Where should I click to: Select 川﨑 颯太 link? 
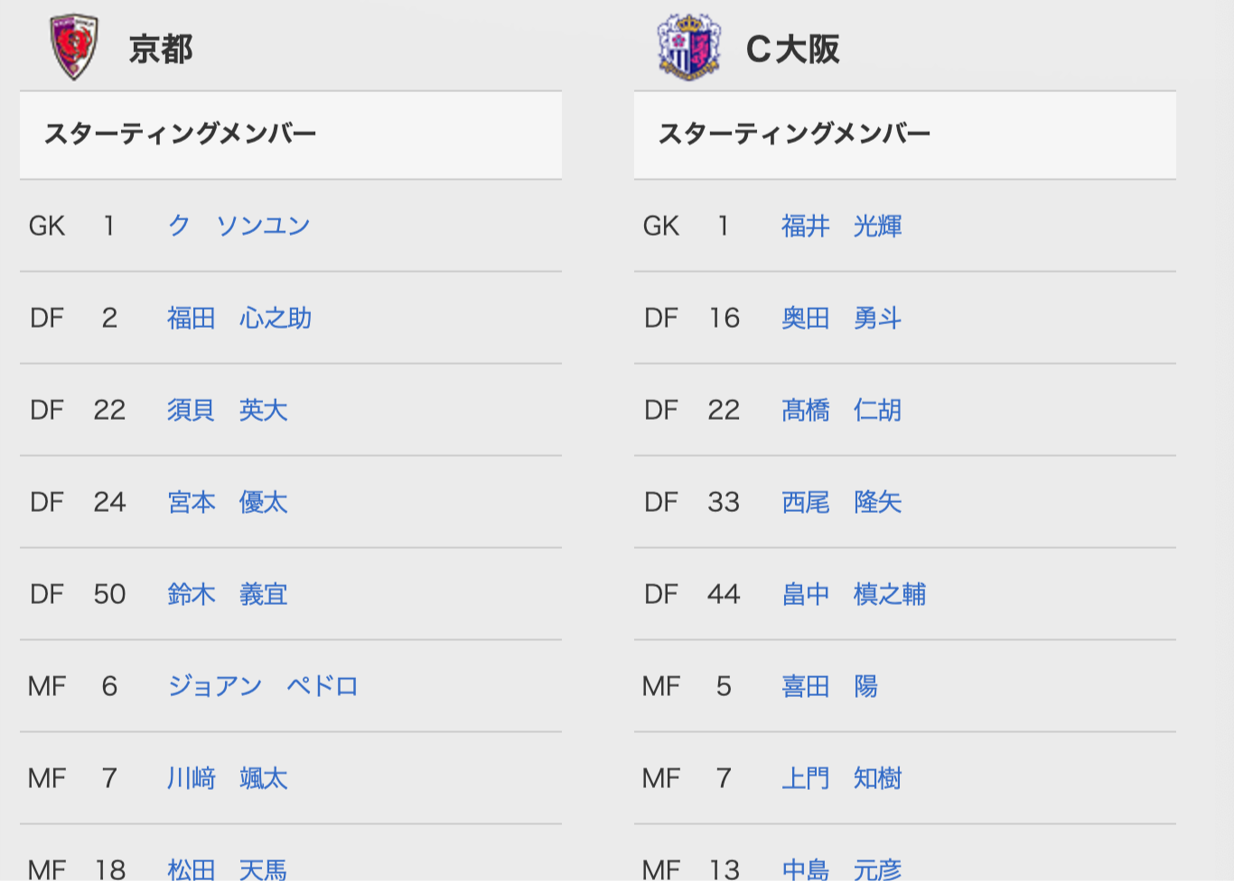point(228,778)
